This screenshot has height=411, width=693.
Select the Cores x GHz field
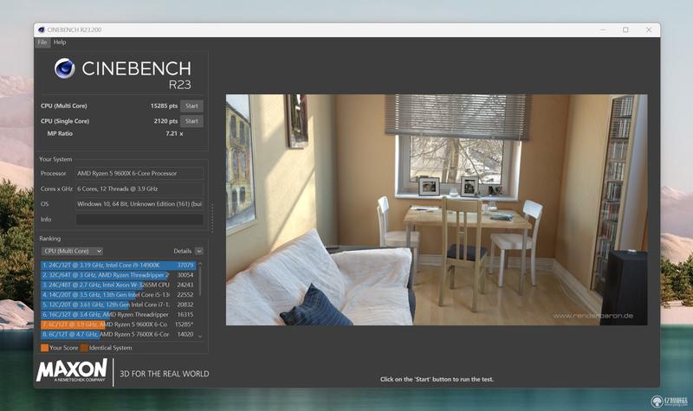coord(139,189)
